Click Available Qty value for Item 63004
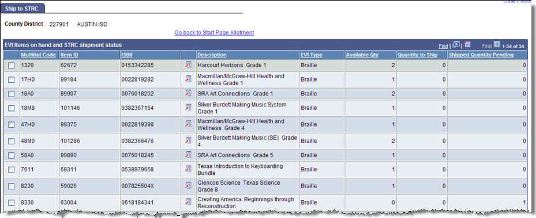 click(x=393, y=202)
